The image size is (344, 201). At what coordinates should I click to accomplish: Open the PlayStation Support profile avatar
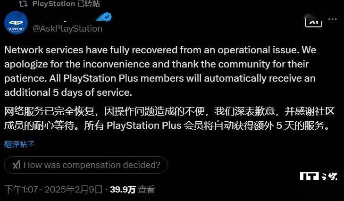click(x=16, y=23)
